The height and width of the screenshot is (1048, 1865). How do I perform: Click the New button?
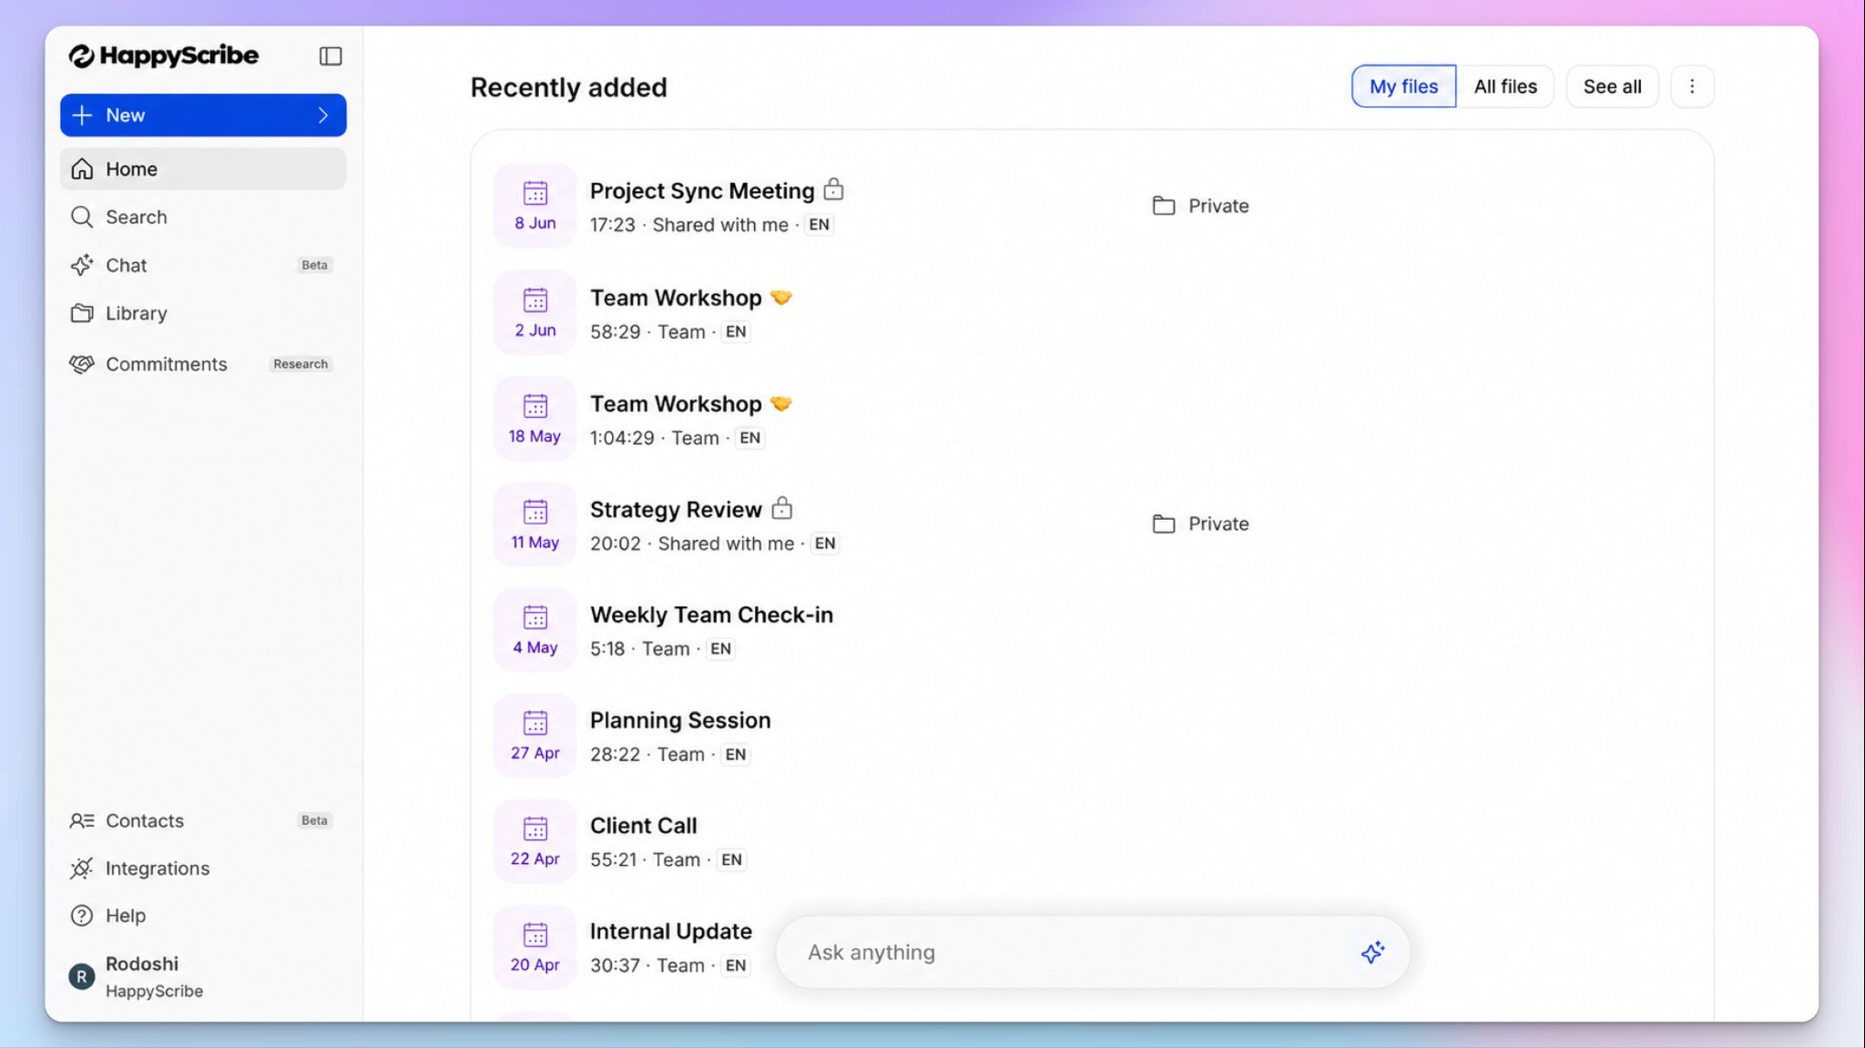pyautogui.click(x=203, y=115)
